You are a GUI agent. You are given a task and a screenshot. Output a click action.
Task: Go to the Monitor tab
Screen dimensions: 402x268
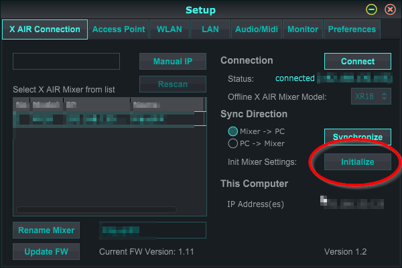(x=303, y=29)
